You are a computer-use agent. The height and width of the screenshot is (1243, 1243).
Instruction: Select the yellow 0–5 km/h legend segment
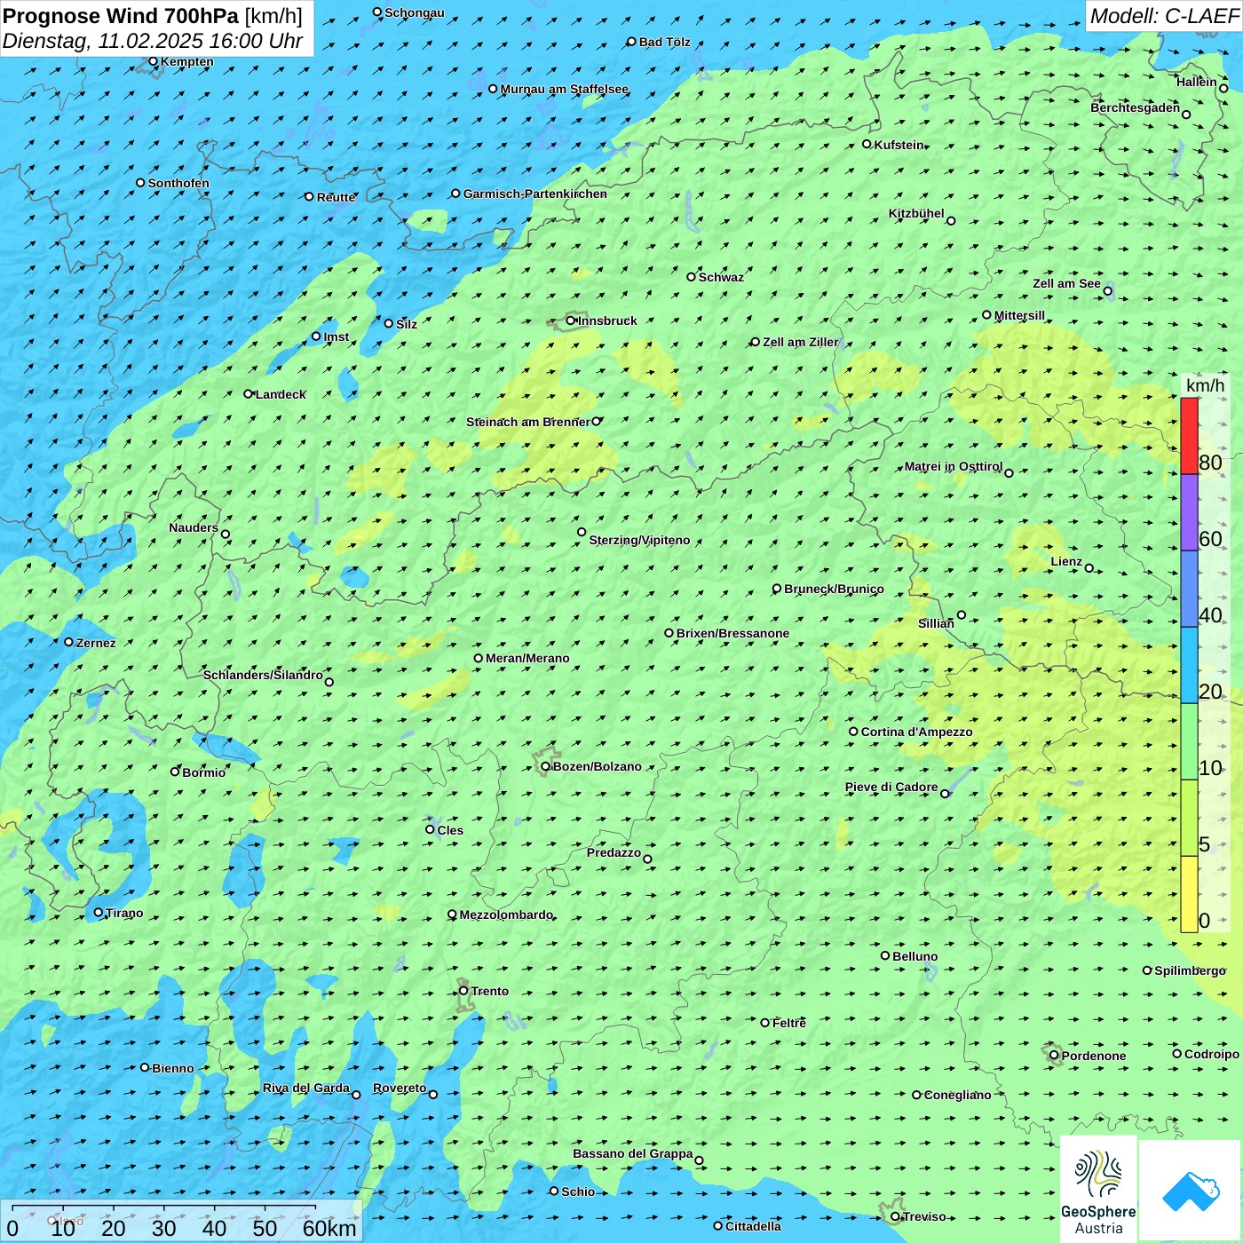point(1189,894)
